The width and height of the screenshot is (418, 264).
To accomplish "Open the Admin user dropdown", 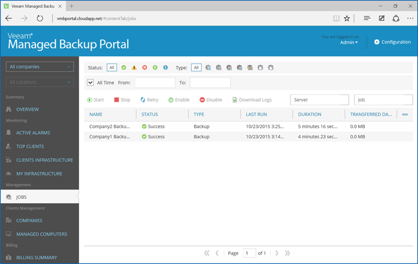I will click(x=349, y=43).
